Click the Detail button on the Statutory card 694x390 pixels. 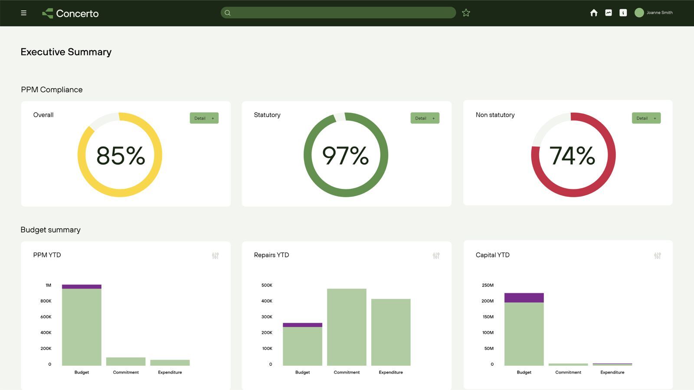coord(425,118)
